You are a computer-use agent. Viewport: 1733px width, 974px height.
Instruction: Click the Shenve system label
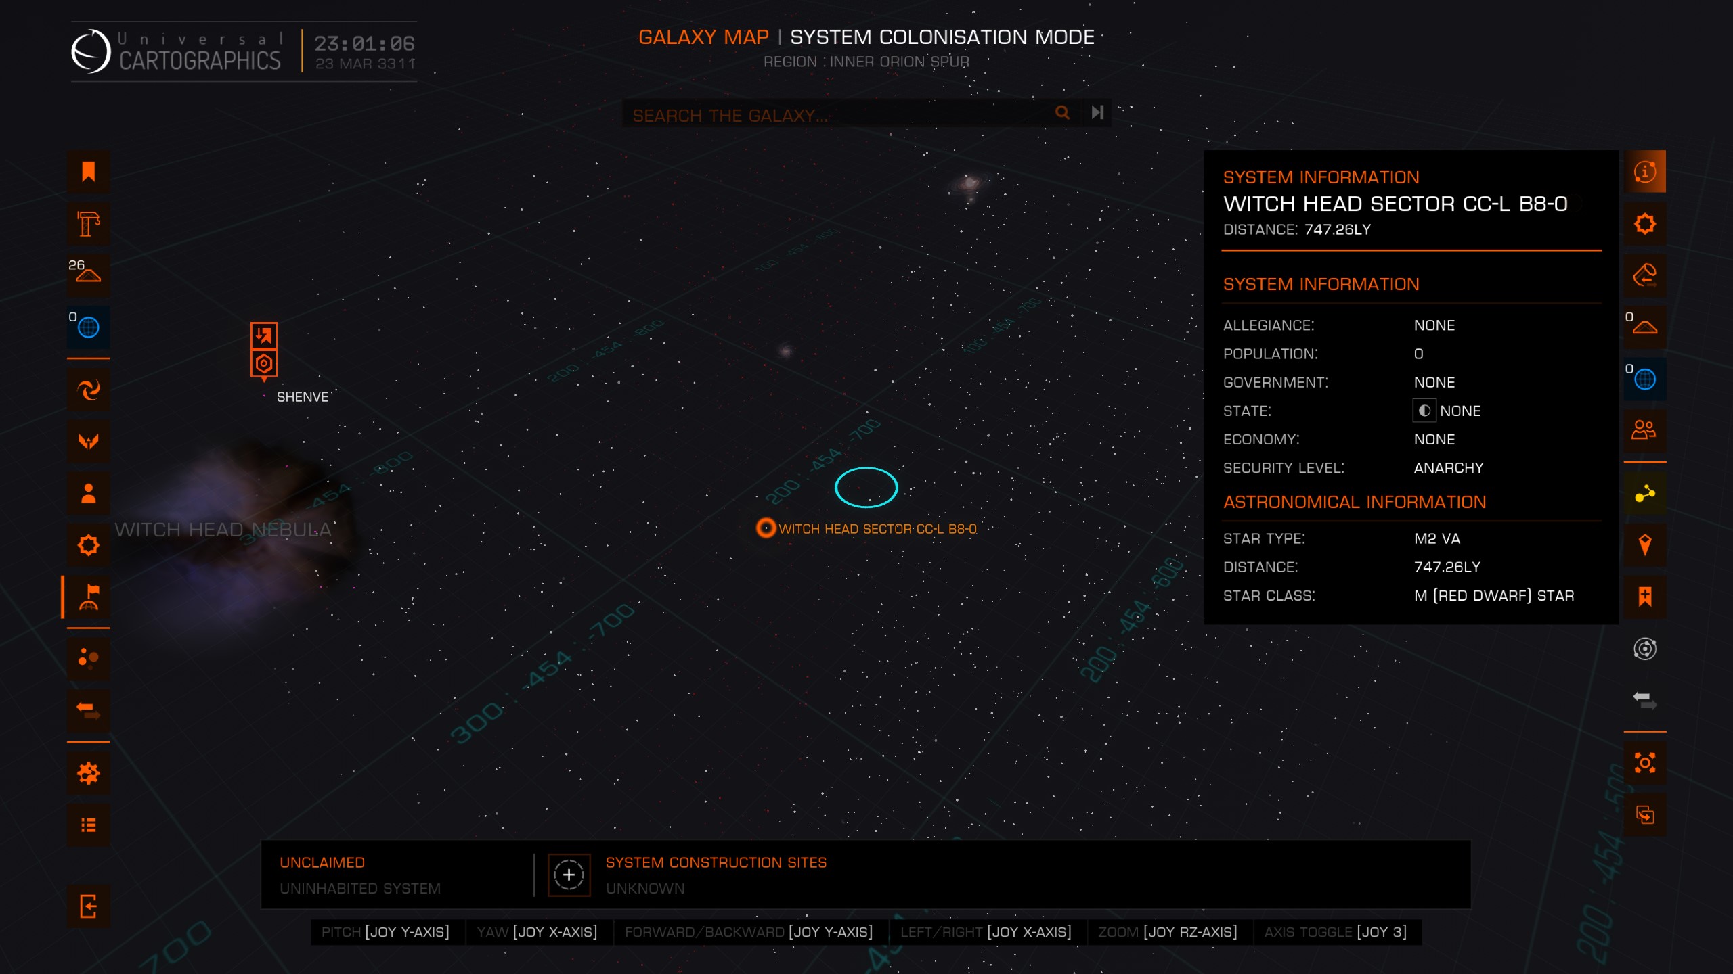pos(303,397)
